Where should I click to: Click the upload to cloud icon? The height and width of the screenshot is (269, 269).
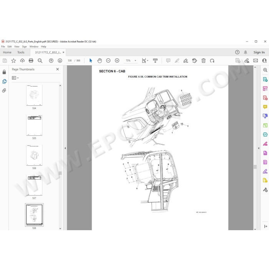pyautogui.click(x=22, y=61)
